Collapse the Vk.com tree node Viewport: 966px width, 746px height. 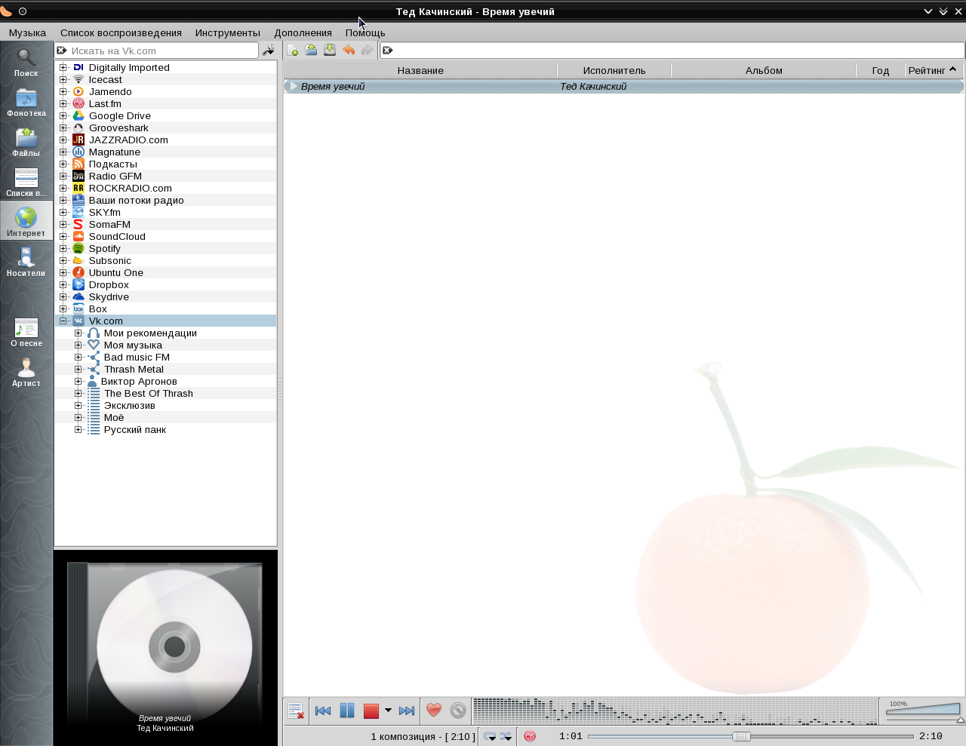point(63,321)
